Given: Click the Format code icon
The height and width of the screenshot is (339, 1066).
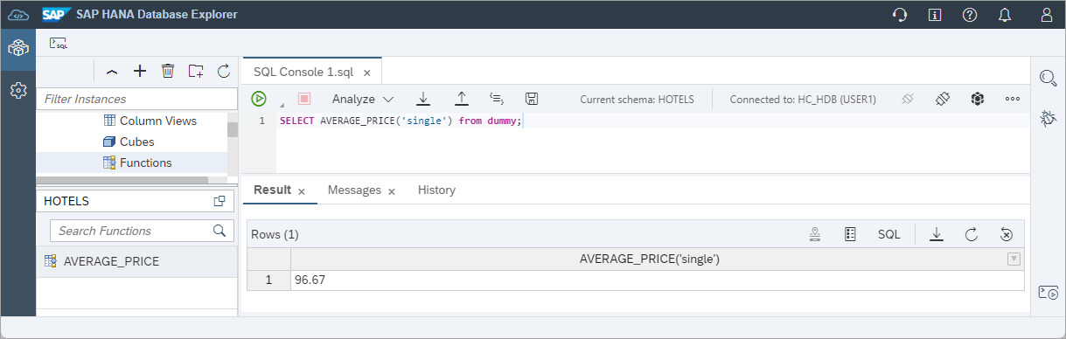Looking at the screenshot, I should click(x=497, y=99).
